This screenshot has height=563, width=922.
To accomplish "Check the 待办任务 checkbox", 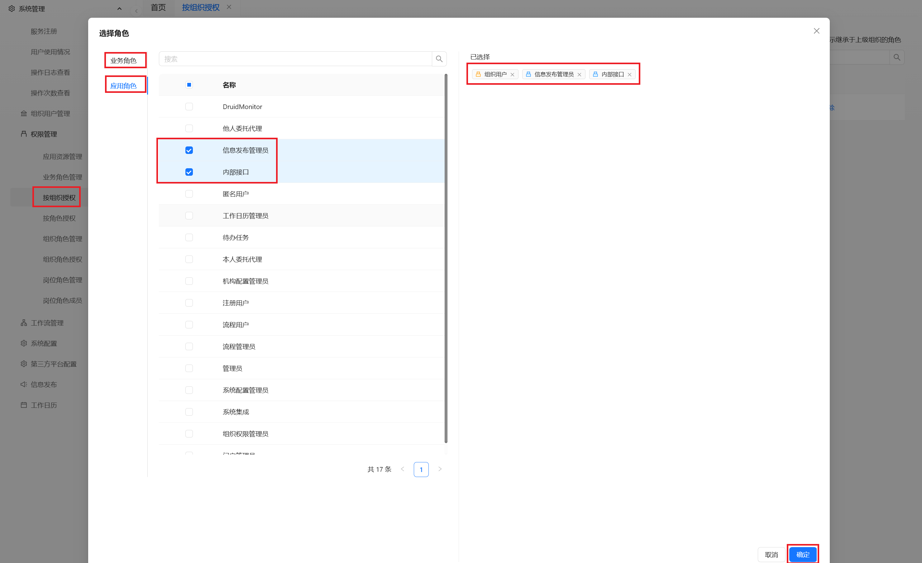I will coord(189,237).
